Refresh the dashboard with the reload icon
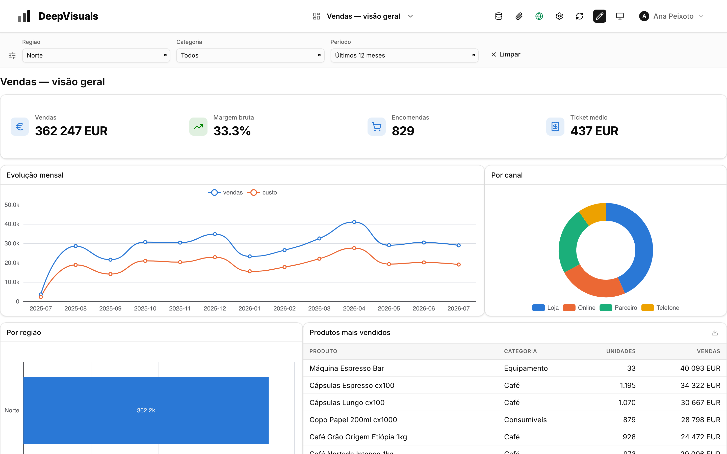The height and width of the screenshot is (454, 727). click(x=579, y=16)
